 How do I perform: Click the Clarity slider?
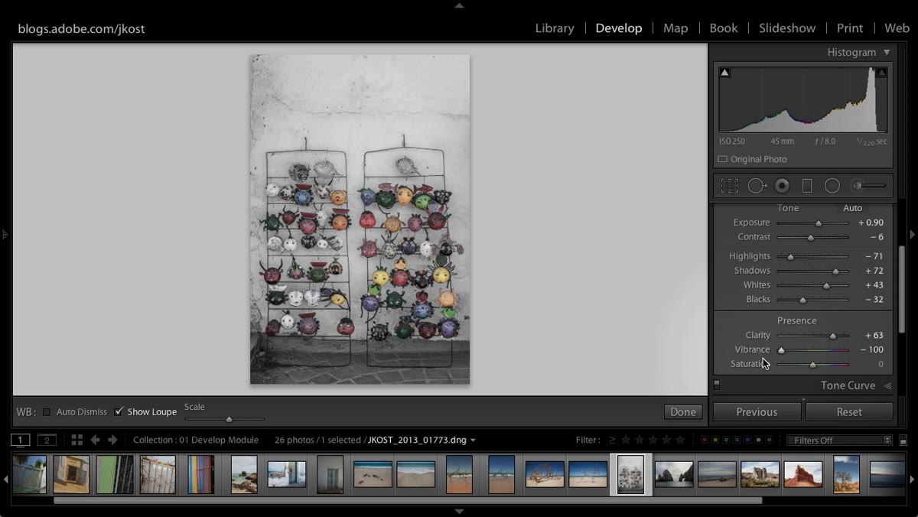point(812,335)
